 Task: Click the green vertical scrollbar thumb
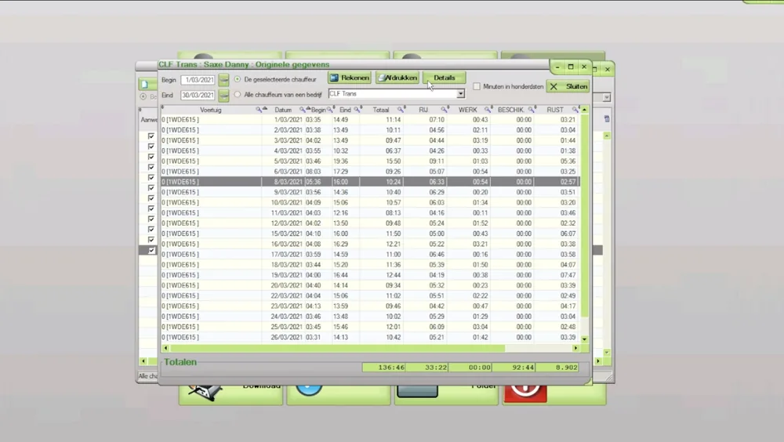(x=584, y=215)
